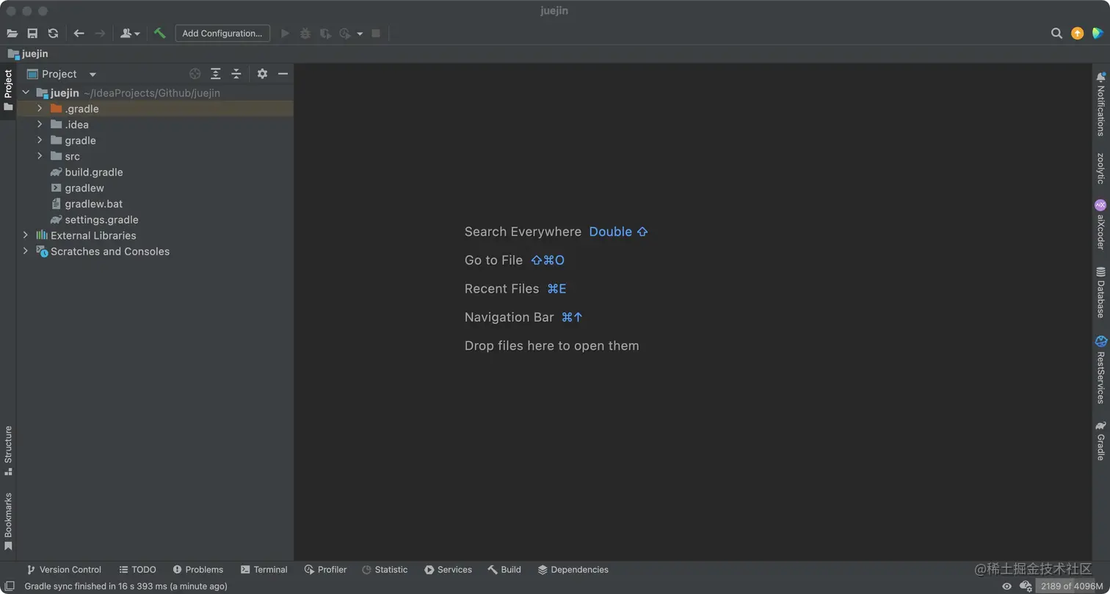Expand the .gradle folder
The image size is (1110, 594).
[x=40, y=109]
